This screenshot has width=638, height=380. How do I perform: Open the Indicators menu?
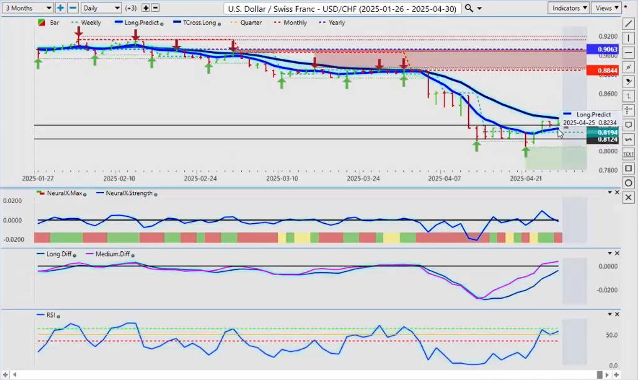click(x=568, y=8)
